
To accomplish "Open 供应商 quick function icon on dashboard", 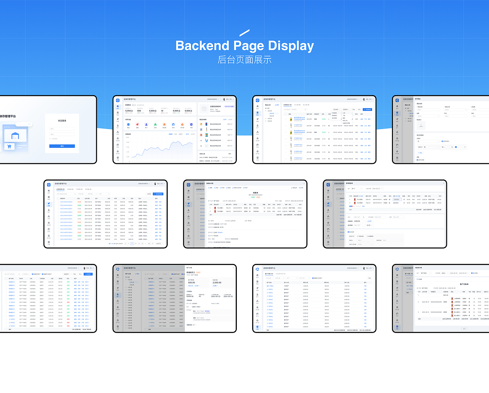I will [x=164, y=125].
